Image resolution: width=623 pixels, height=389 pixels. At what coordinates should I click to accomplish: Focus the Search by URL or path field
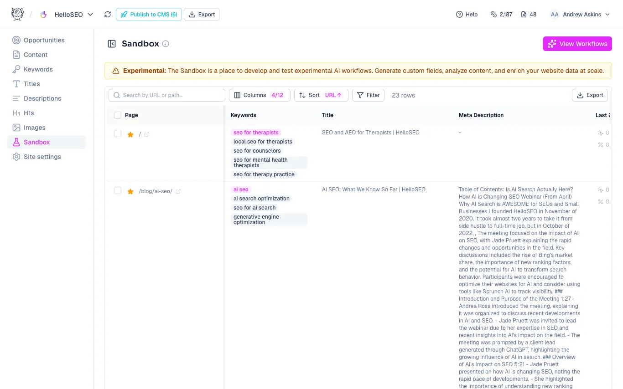pyautogui.click(x=167, y=95)
